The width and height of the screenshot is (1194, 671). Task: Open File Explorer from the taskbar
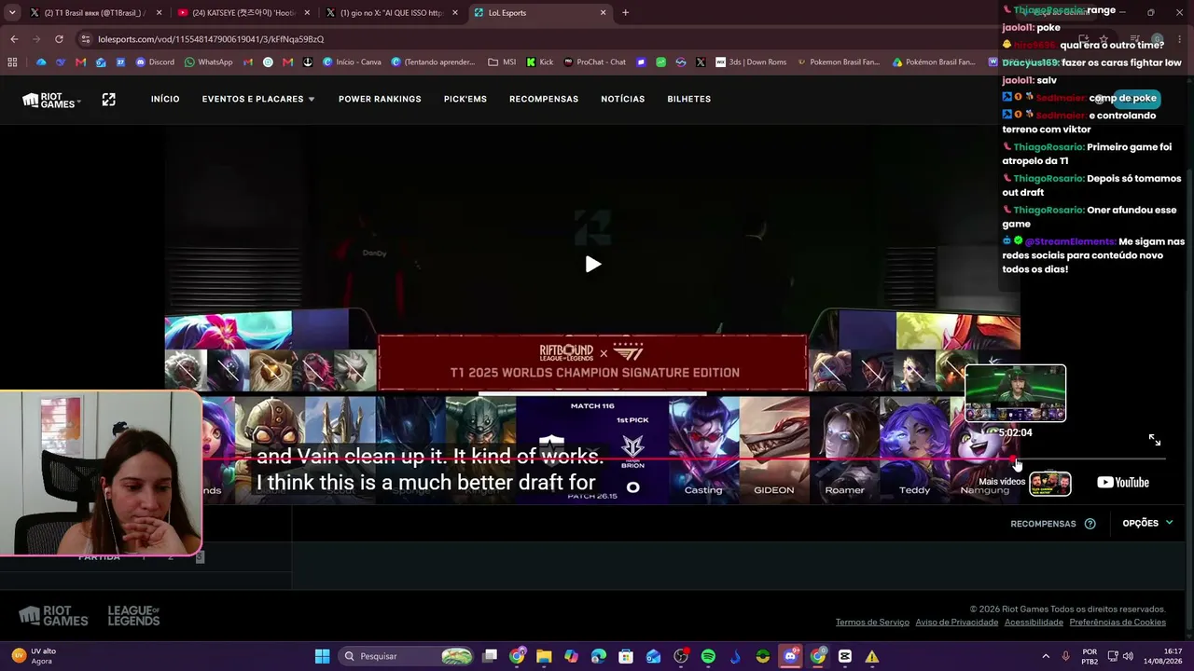pyautogui.click(x=544, y=656)
